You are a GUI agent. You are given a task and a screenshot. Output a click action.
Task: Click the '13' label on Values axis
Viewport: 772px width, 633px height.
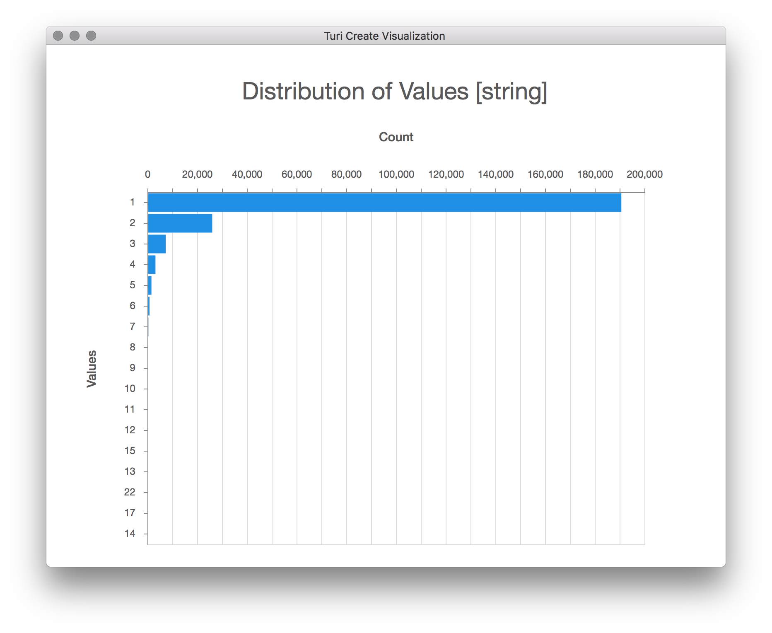pyautogui.click(x=130, y=471)
